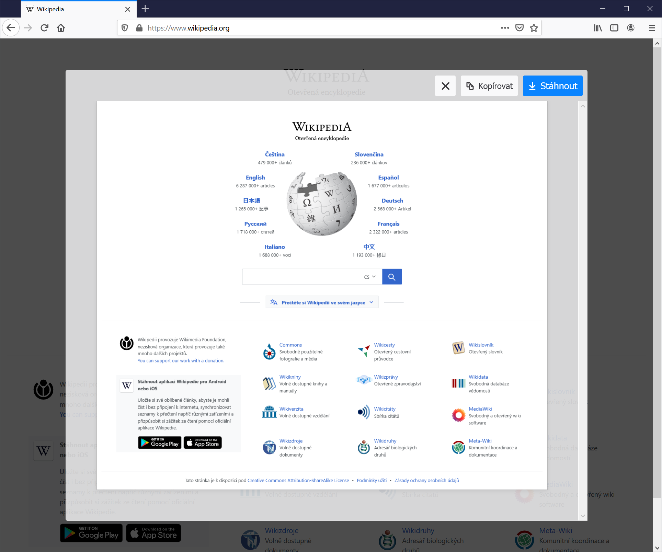Click the Google Play badge in preview

pyautogui.click(x=160, y=442)
